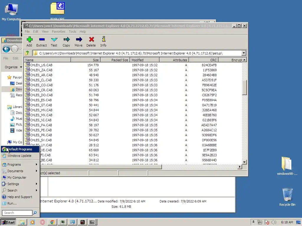Open the Recycle Bin desktop icon
Image resolution: width=302 pixels, height=226 pixels.
[287, 197]
